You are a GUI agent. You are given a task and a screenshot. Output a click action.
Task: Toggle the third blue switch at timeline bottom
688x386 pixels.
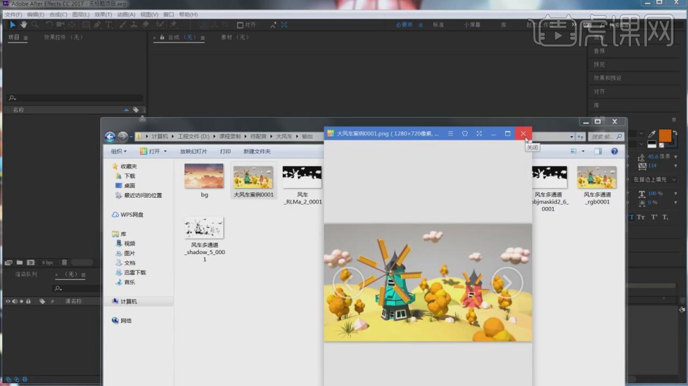click(x=24, y=379)
